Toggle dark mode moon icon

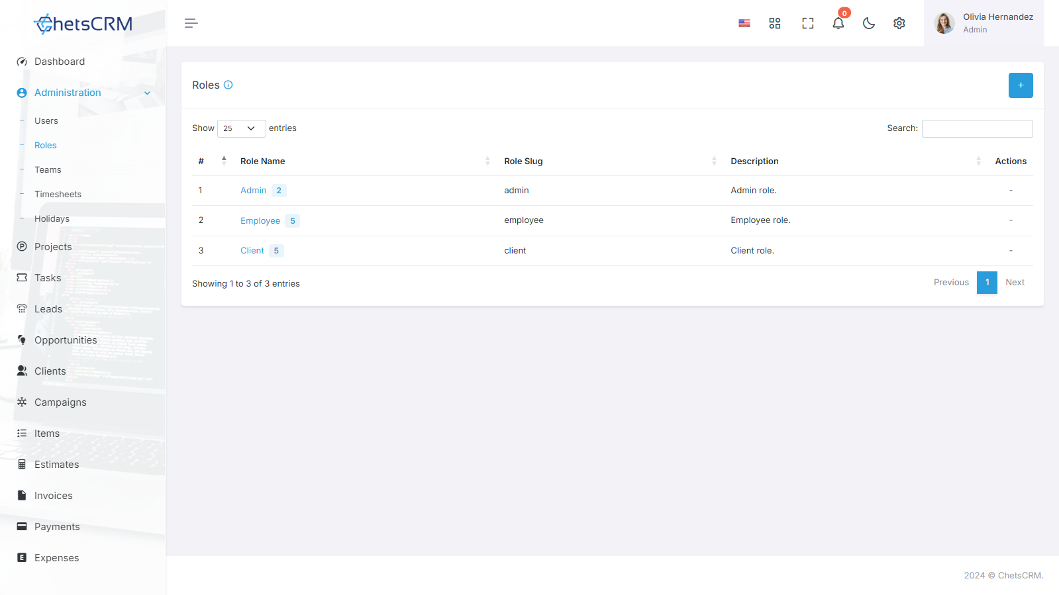869,23
